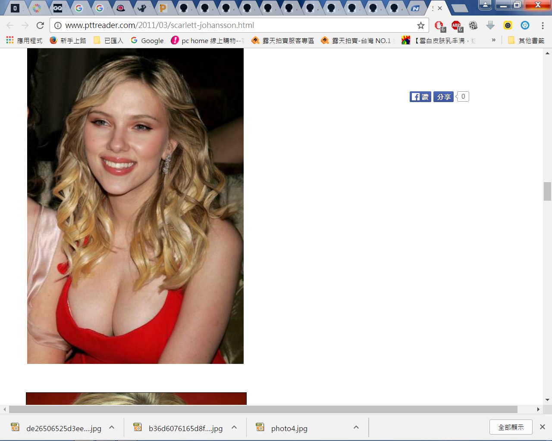Open the downloaded de26506525d3ee....jpg
This screenshot has height=441, width=552.
[64, 429]
